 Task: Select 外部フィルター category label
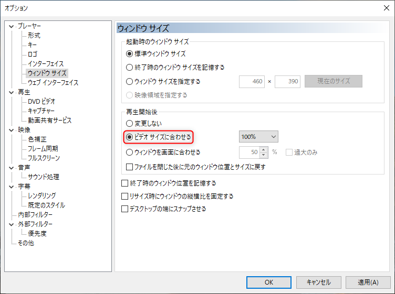click(x=35, y=224)
